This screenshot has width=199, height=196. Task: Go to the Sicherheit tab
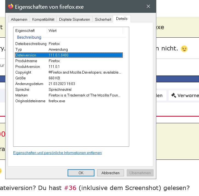tap(103, 19)
